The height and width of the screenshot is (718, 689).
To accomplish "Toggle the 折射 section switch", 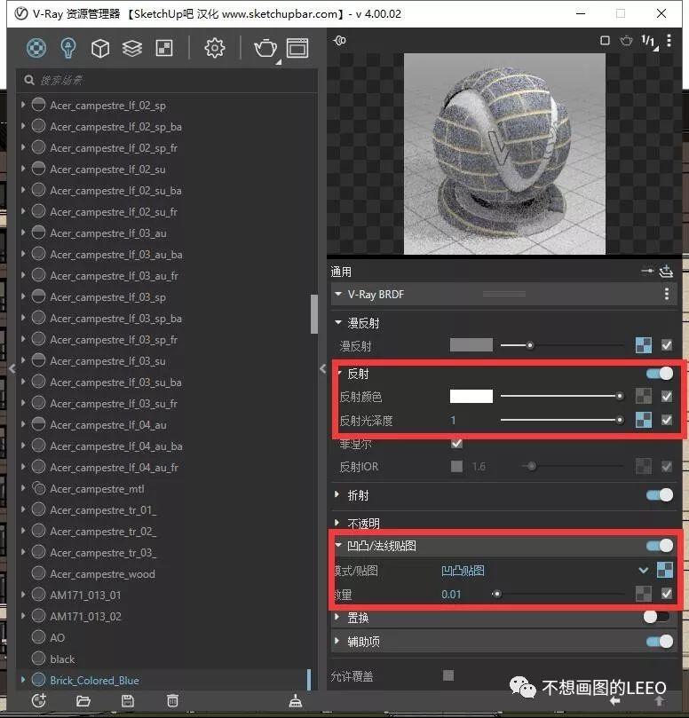I will coord(660,495).
